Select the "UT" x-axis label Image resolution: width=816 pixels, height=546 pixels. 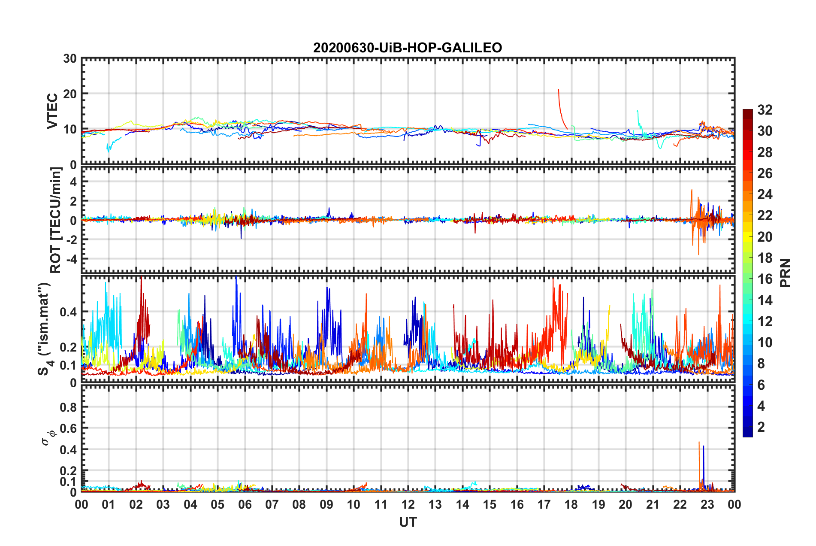click(x=408, y=522)
